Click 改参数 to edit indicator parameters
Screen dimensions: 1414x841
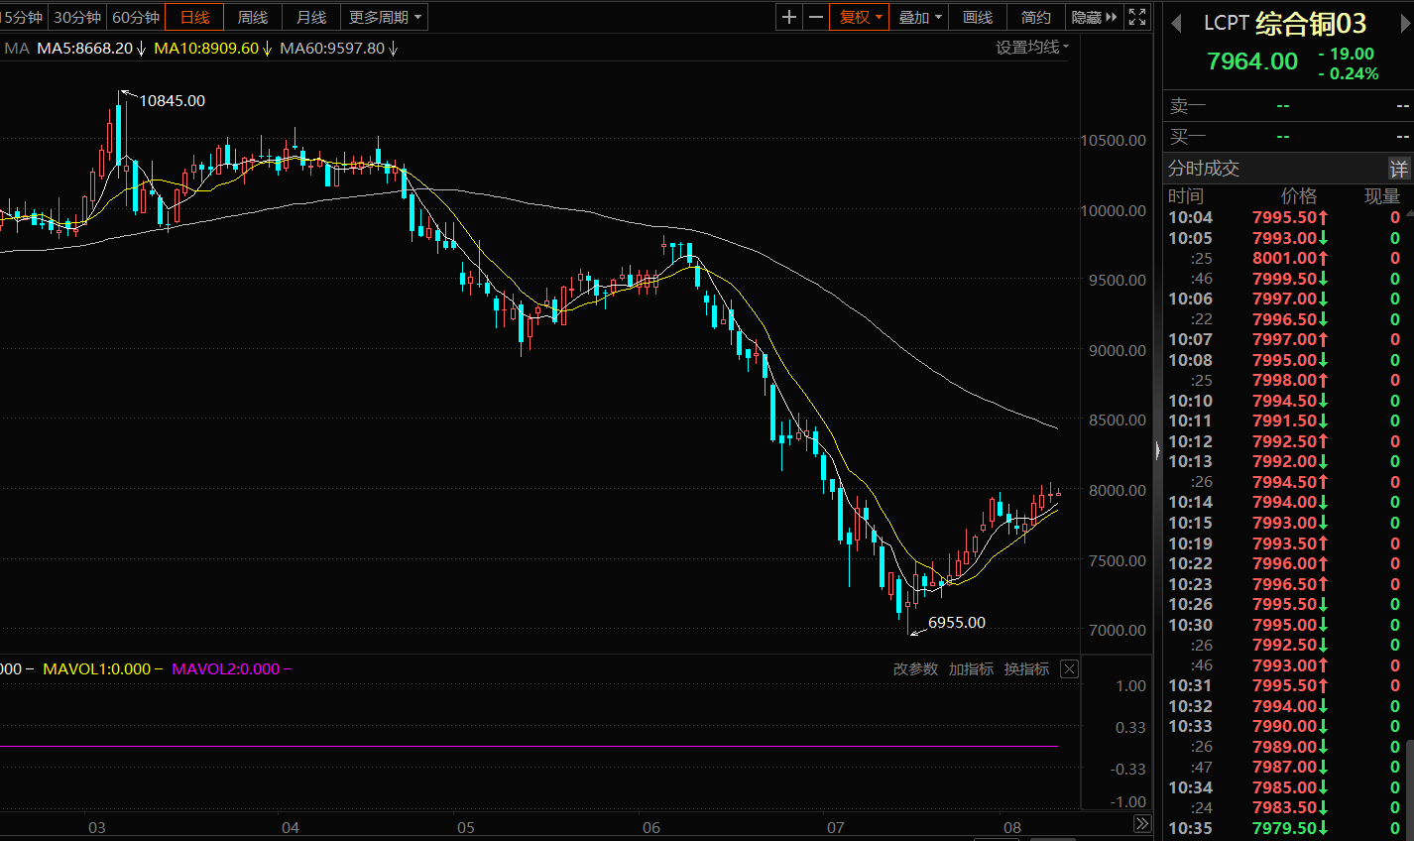[915, 669]
